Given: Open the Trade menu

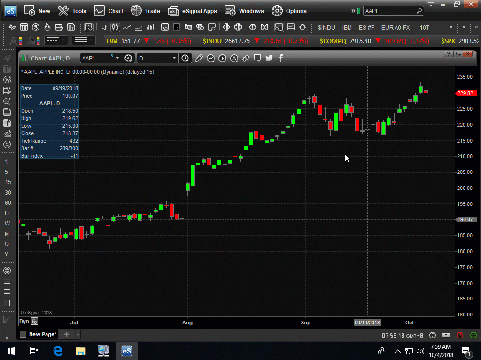Looking at the screenshot, I should (146, 11).
